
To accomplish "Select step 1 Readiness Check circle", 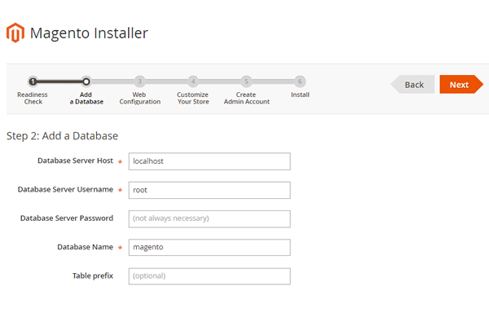I will (33, 81).
